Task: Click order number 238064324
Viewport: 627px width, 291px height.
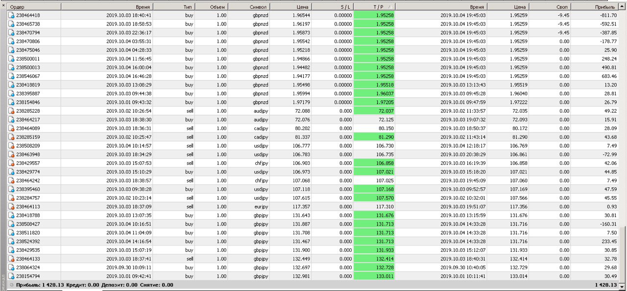Action: click(x=28, y=268)
